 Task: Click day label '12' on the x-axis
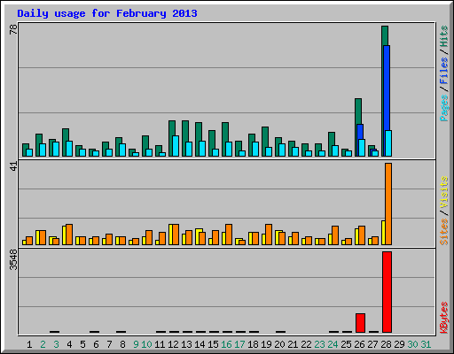point(173,344)
